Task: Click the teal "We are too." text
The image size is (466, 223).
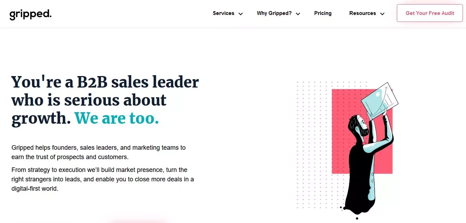Action: (x=117, y=118)
